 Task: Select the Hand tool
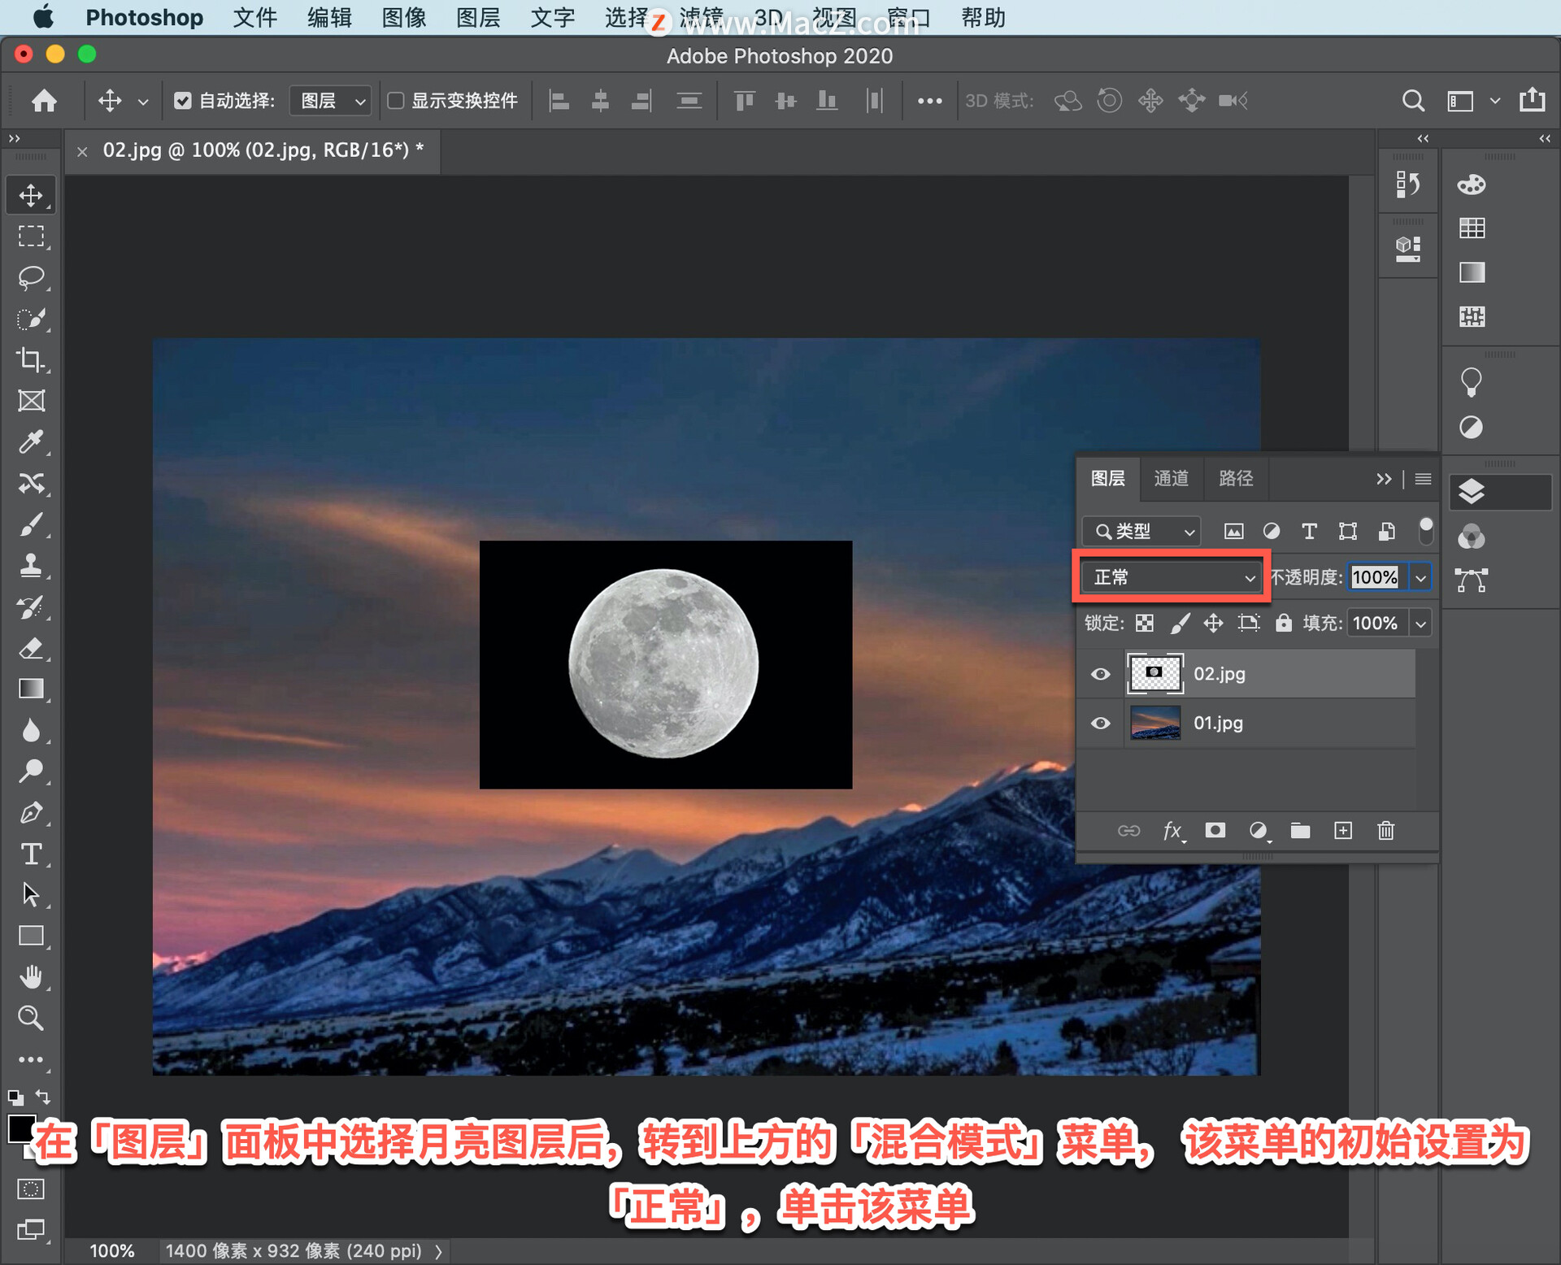tap(31, 977)
